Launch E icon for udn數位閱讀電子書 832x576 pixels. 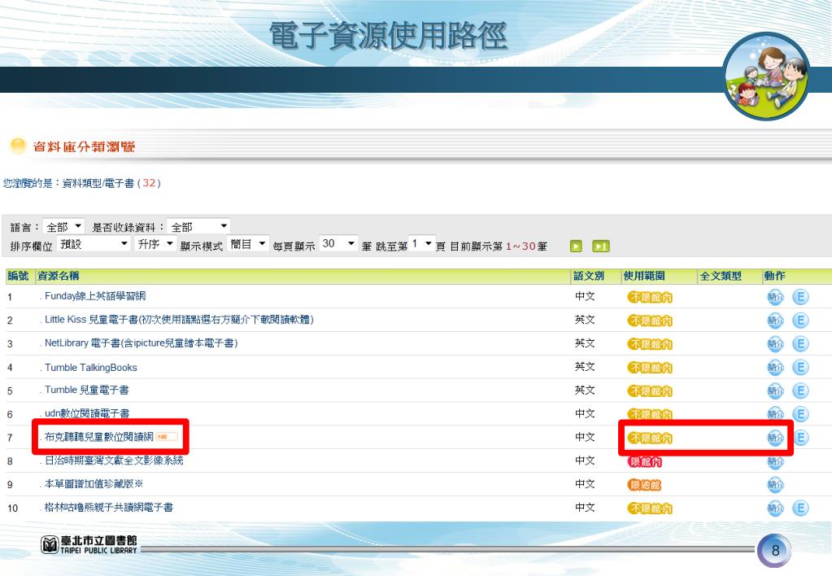pyautogui.click(x=800, y=413)
